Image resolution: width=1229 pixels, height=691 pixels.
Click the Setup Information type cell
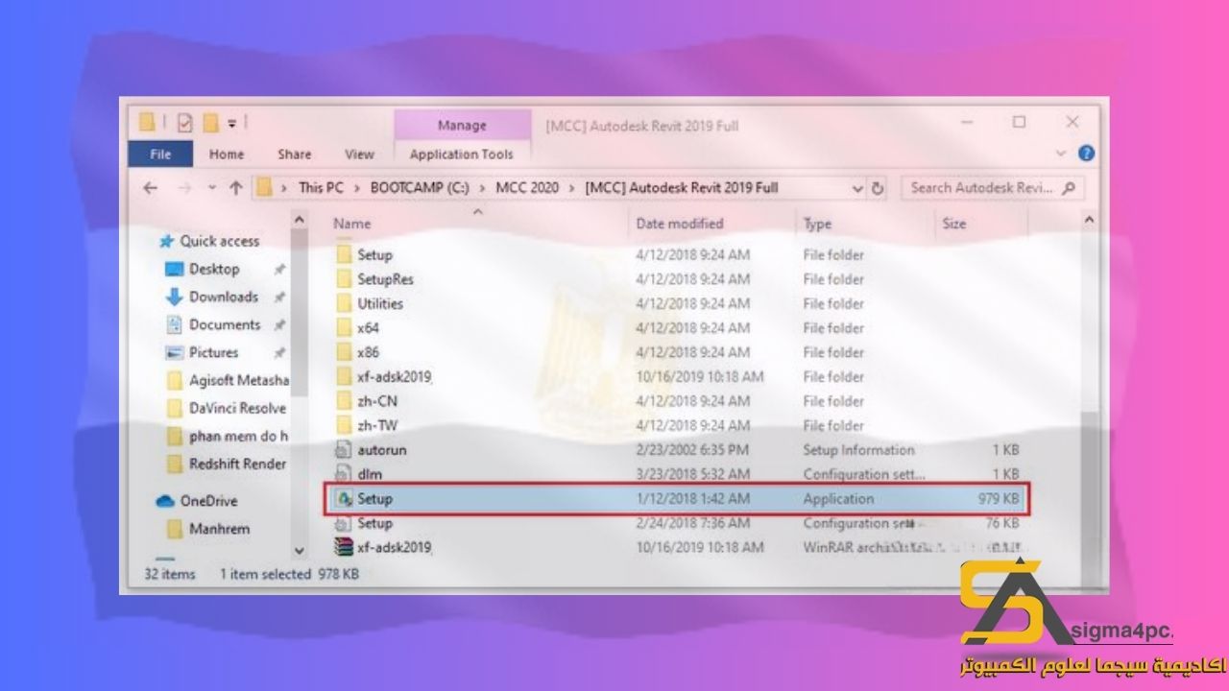point(858,450)
